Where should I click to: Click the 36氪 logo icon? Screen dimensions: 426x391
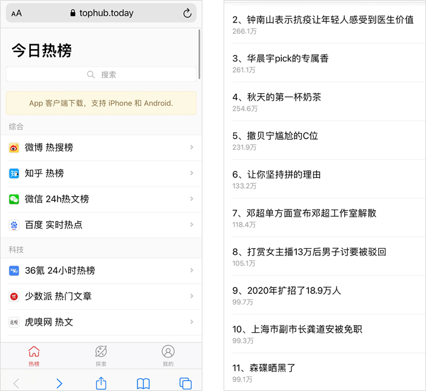click(14, 271)
